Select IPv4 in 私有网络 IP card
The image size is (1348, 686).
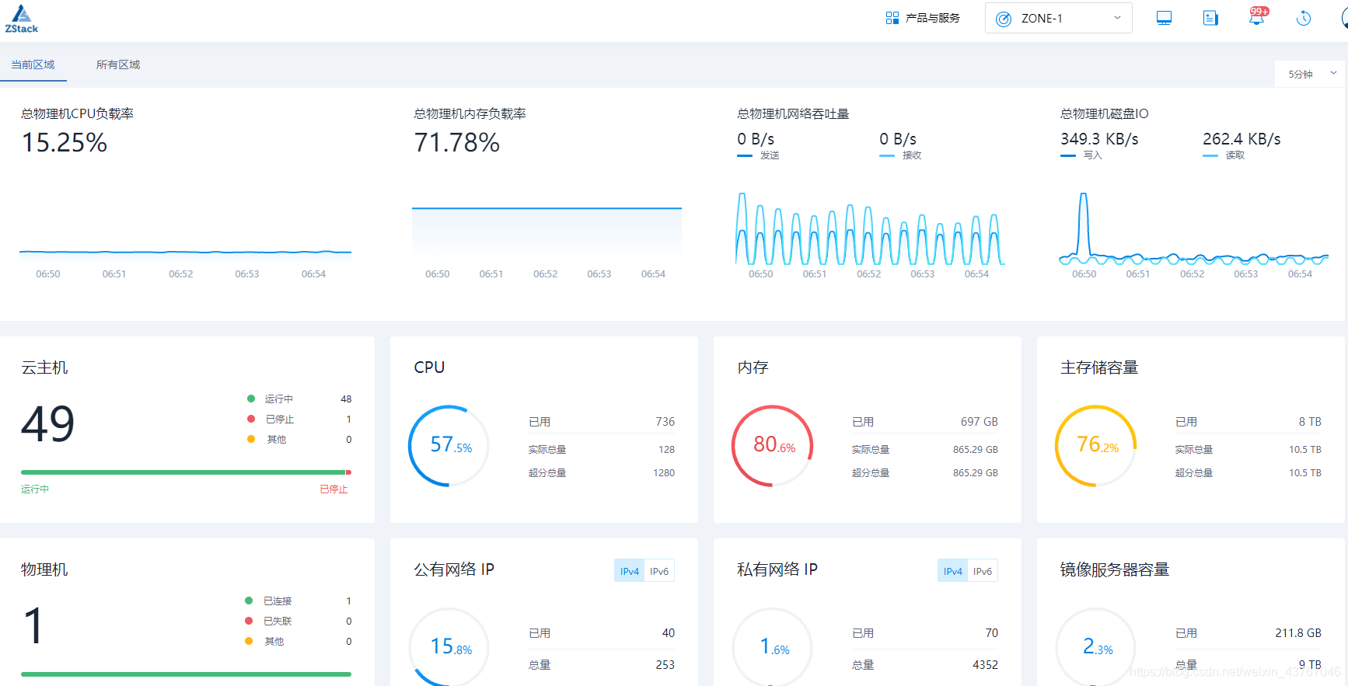(953, 571)
